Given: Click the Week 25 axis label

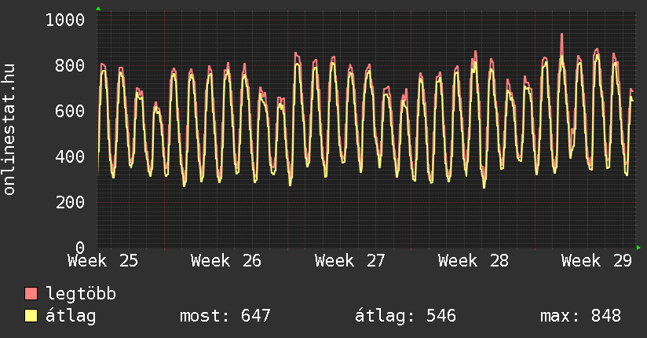Looking at the screenshot, I should coord(103,261).
